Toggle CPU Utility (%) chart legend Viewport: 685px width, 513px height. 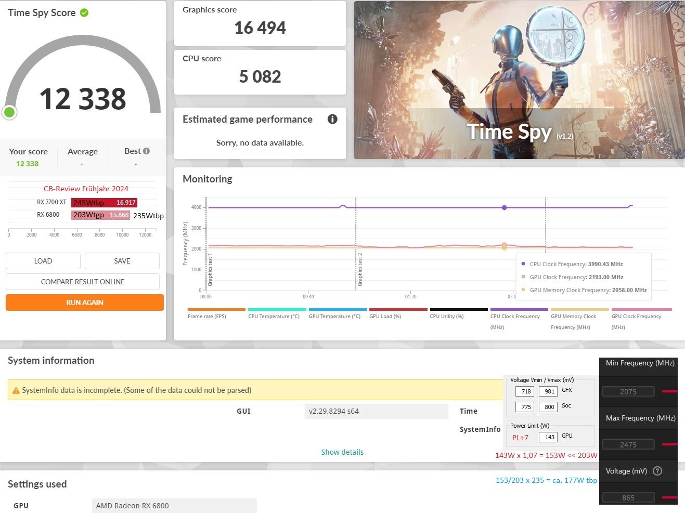click(458, 313)
